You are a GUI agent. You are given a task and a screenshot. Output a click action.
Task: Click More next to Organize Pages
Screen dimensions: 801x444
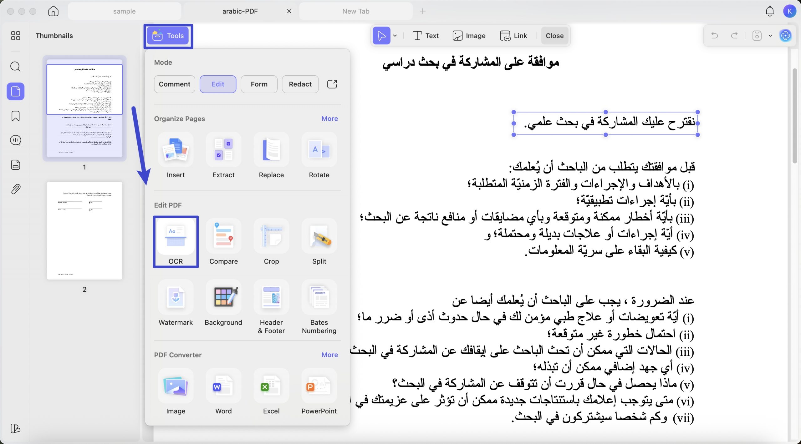coord(329,119)
